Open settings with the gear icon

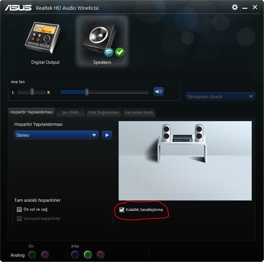coord(235,7)
